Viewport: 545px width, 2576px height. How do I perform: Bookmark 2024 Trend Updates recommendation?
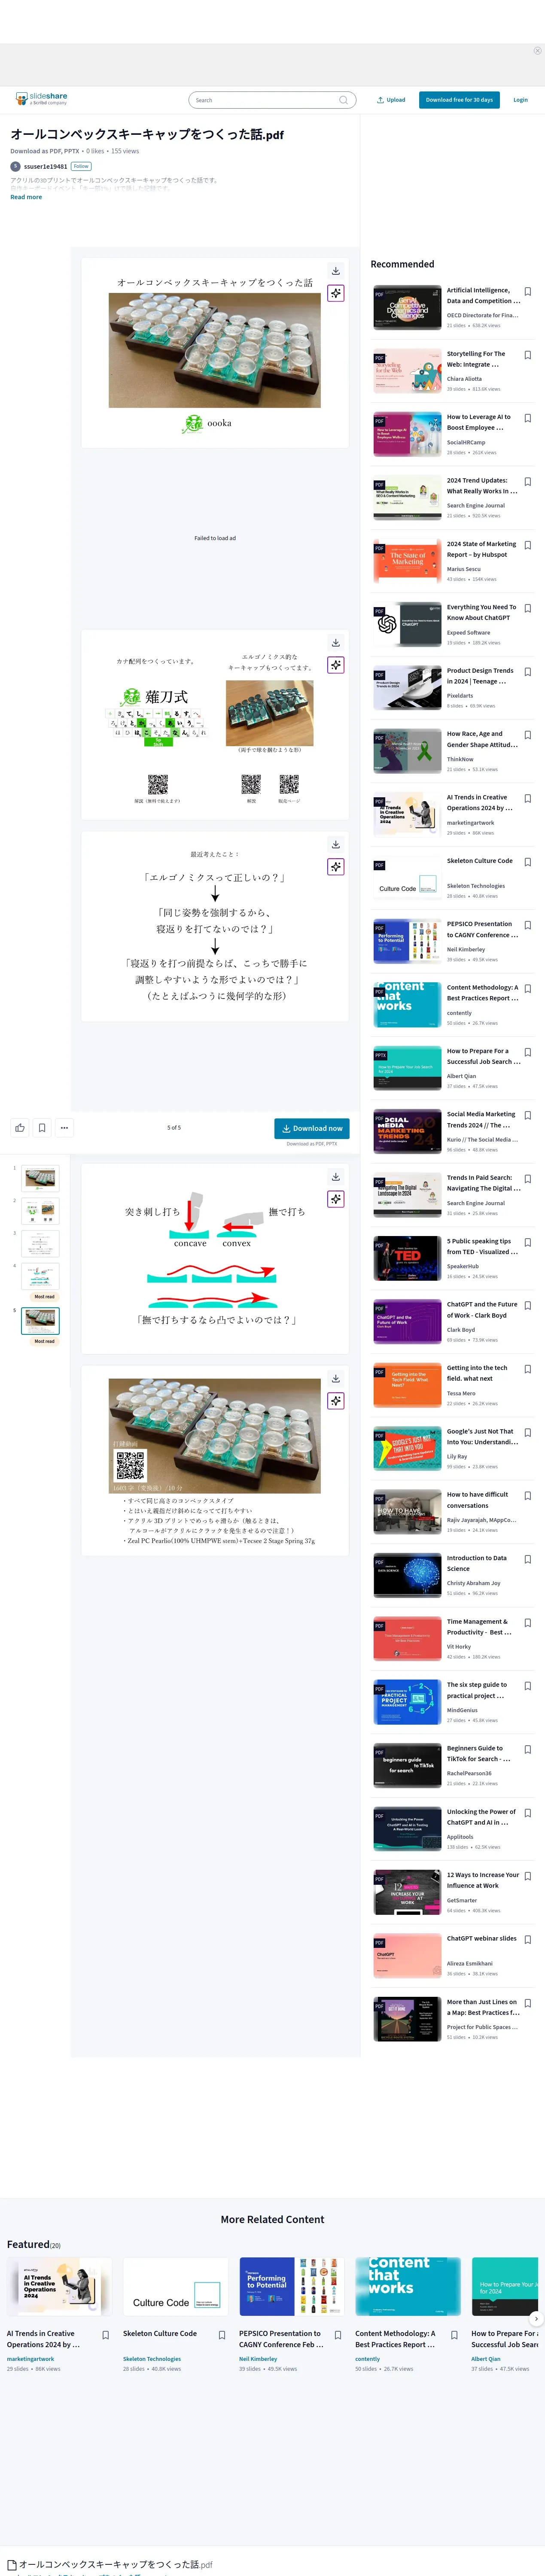pos(528,482)
